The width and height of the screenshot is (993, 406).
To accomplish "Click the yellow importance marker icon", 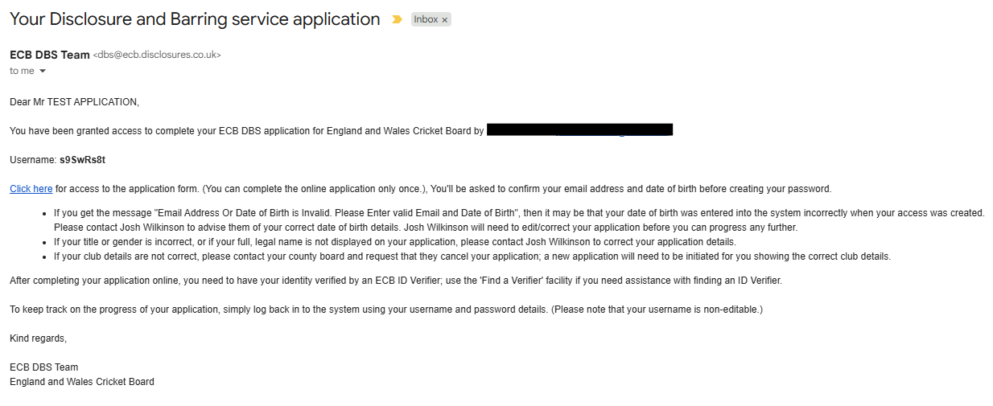I will point(396,19).
